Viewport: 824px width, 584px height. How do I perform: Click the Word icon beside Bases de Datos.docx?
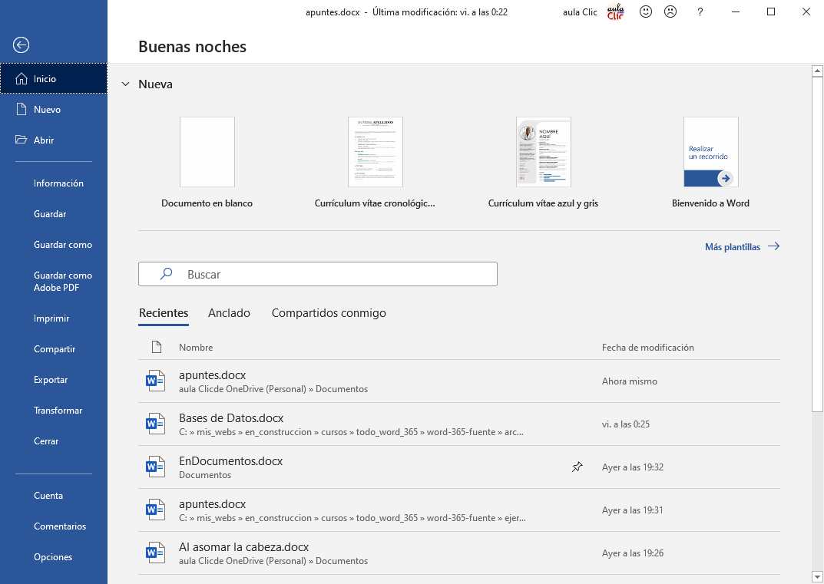[156, 424]
